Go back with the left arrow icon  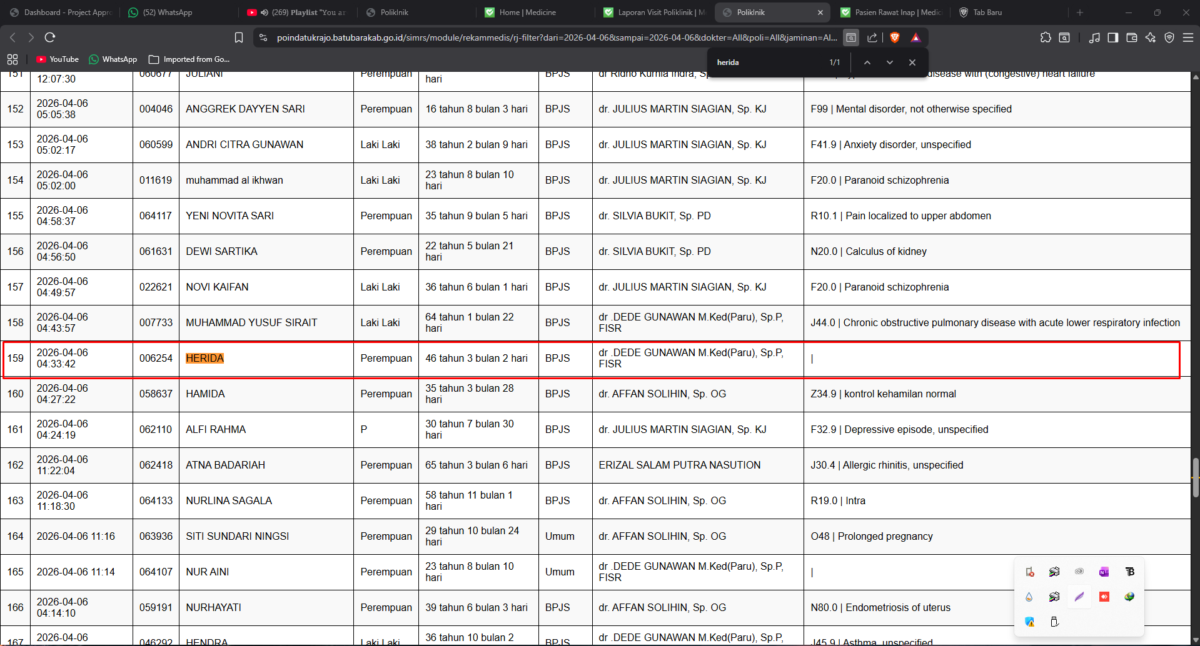click(13, 37)
